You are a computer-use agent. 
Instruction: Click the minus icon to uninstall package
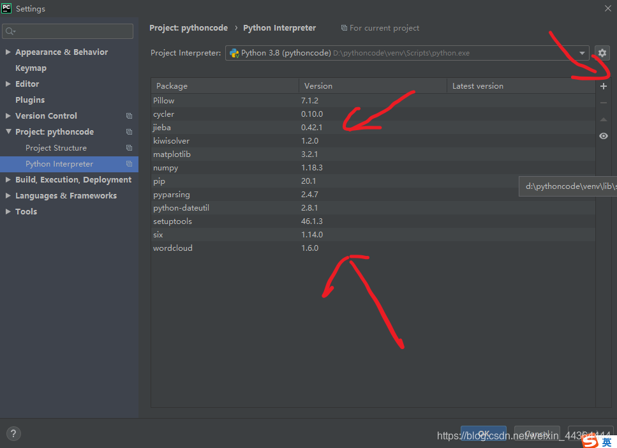(604, 103)
